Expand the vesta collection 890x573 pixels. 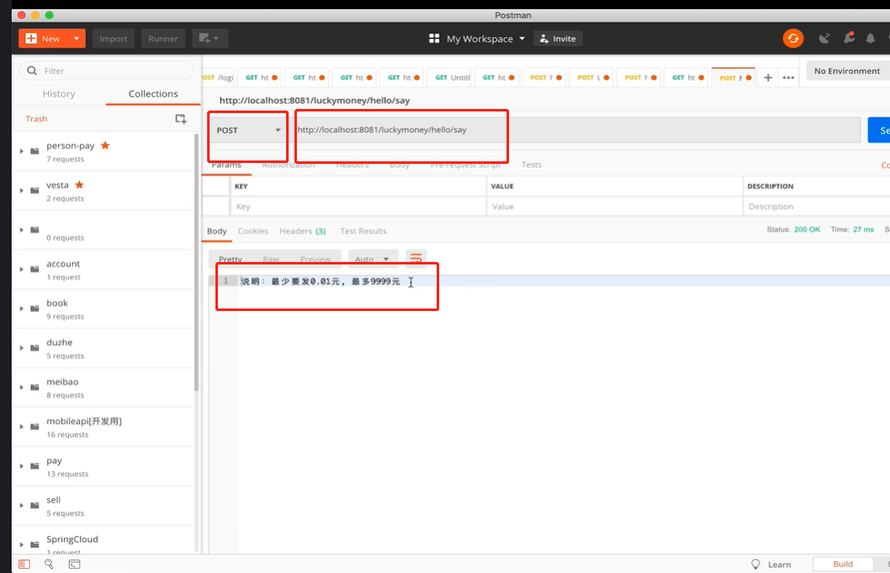(22, 190)
